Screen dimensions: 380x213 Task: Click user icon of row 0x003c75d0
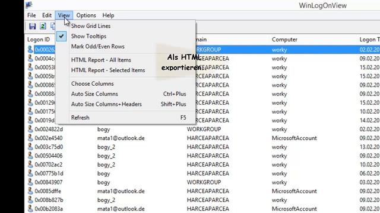tap(30, 147)
